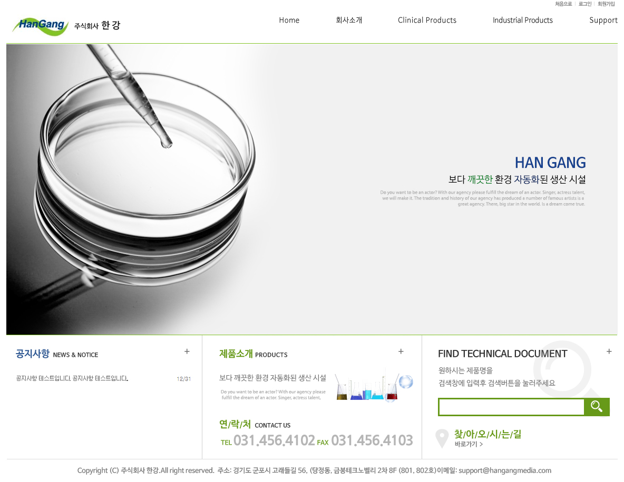Image resolution: width=624 pixels, height=482 pixels.
Task: Open the 회사소개 menu
Action: tap(349, 21)
